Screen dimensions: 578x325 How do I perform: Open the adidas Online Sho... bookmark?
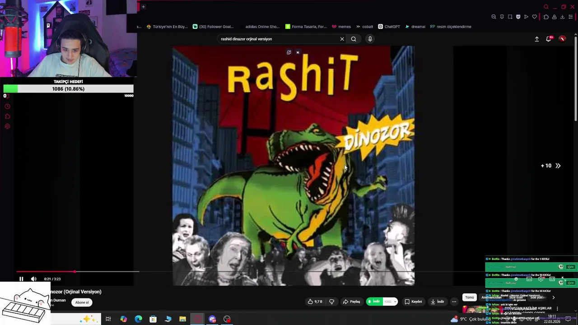[259, 27]
